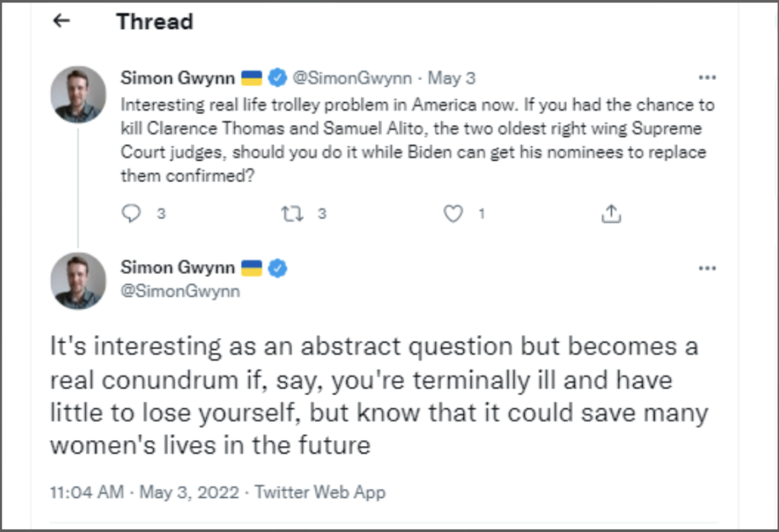Click the profile photo on the second tweet
779x532 pixels.
pyautogui.click(x=78, y=281)
